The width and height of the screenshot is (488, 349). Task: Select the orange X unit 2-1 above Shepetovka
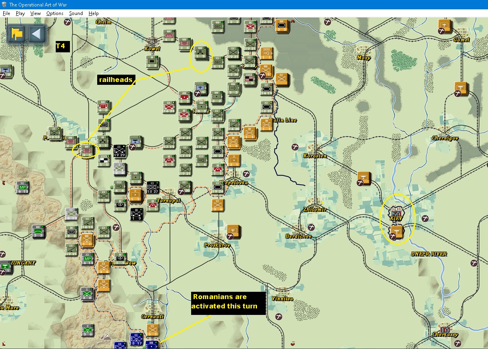(234, 161)
